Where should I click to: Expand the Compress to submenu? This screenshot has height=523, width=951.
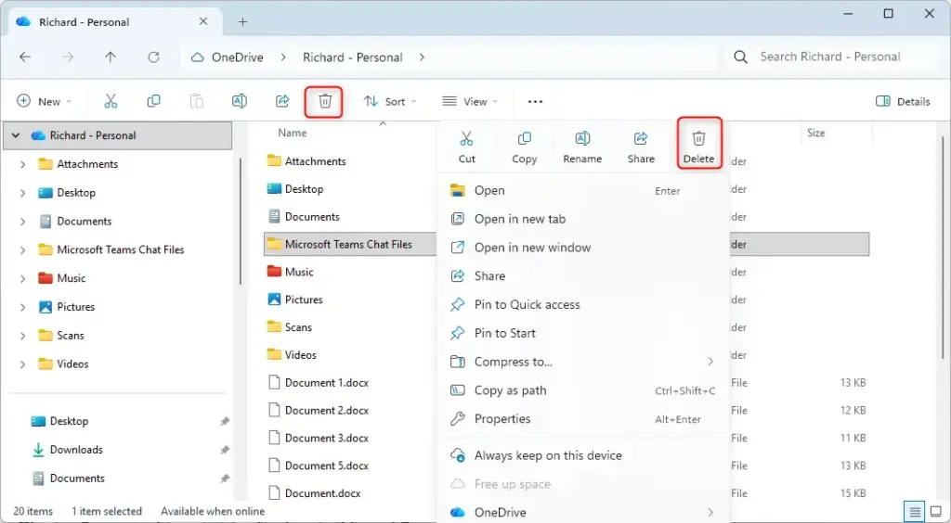click(x=710, y=362)
